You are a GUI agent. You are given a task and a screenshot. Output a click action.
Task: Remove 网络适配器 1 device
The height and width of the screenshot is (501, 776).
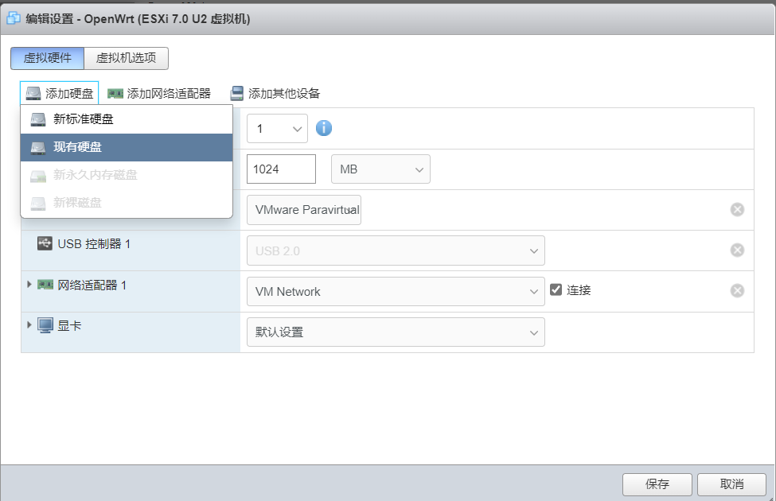click(x=737, y=291)
